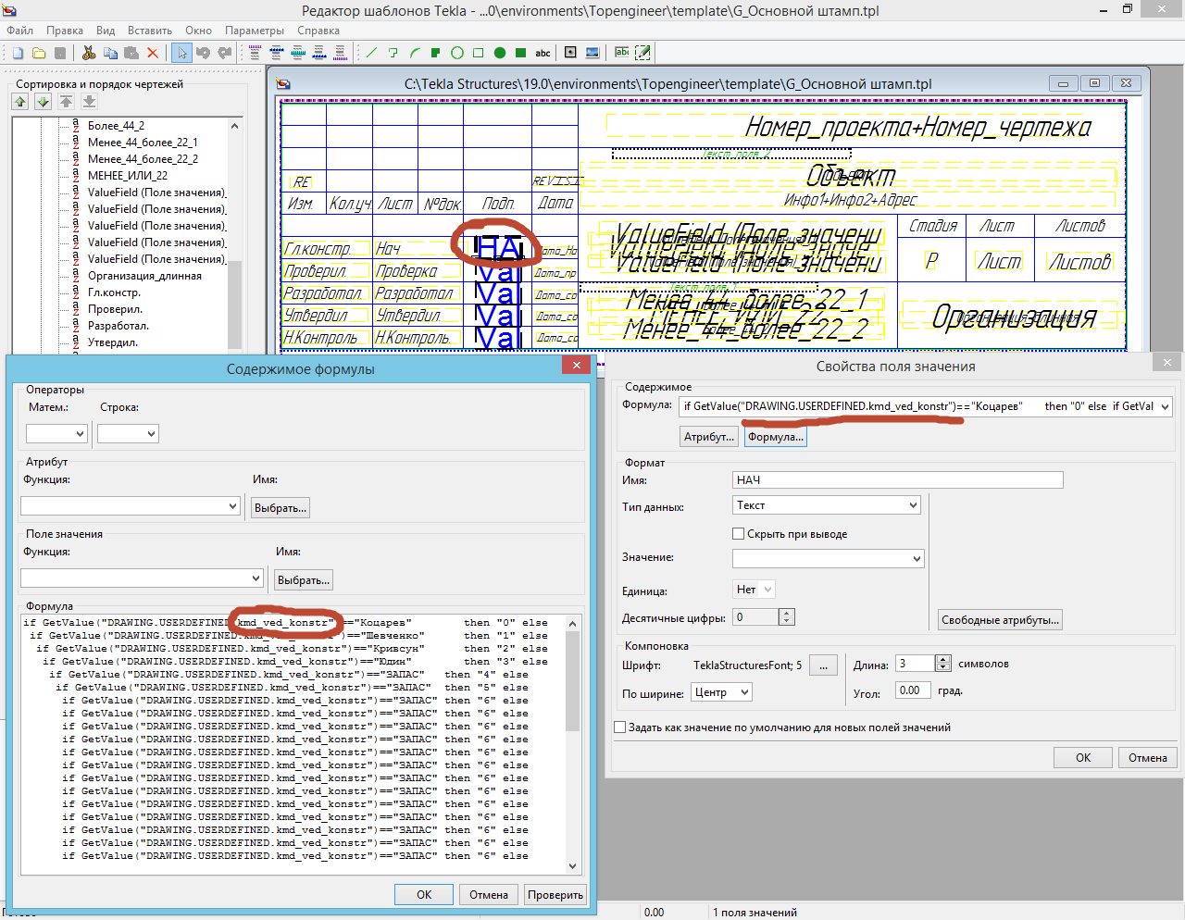
Task: Select the hollow circle drawing tool
Action: point(457,53)
